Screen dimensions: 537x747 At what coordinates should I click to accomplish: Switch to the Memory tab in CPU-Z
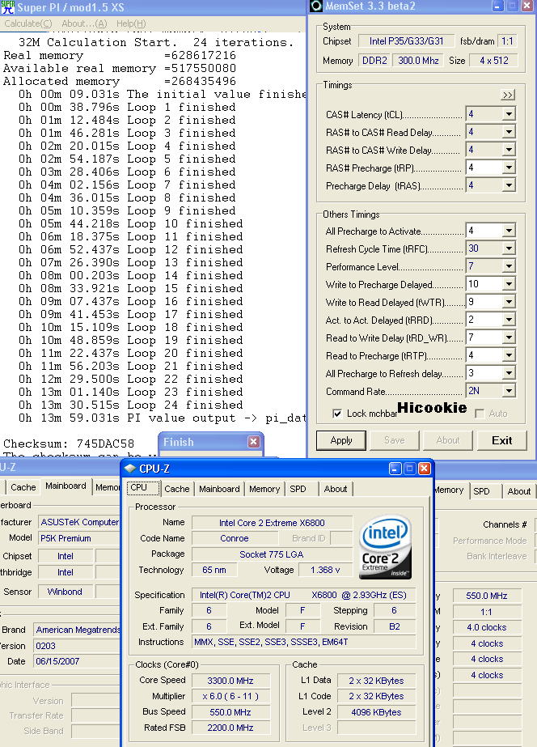[264, 489]
